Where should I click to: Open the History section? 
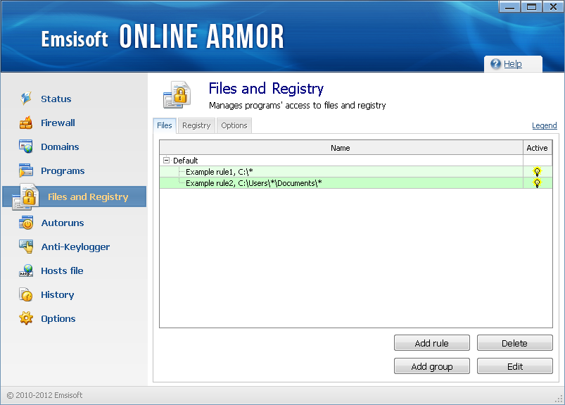tap(58, 295)
